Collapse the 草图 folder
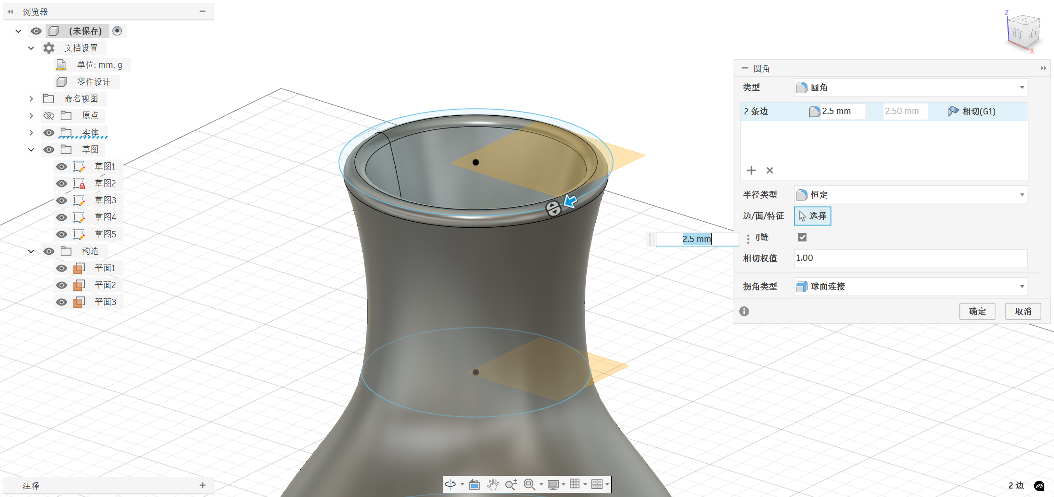Viewport: 1054px width, 497px height. (31, 150)
